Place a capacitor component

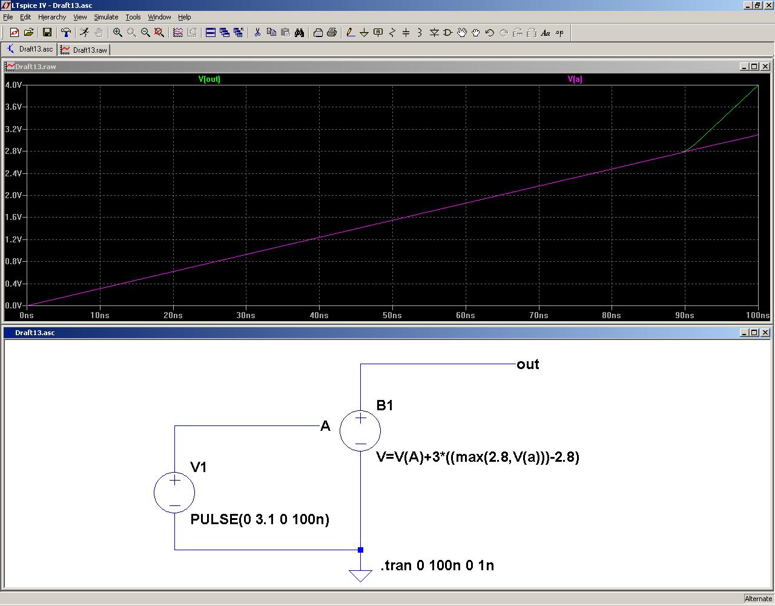tap(406, 33)
